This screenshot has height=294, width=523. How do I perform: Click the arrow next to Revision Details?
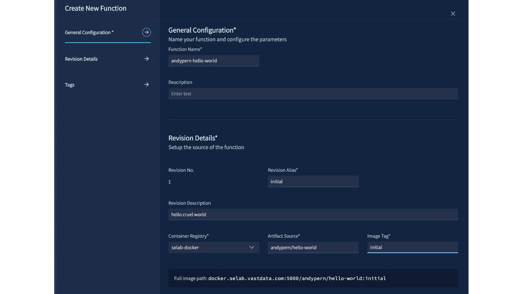coord(147,59)
